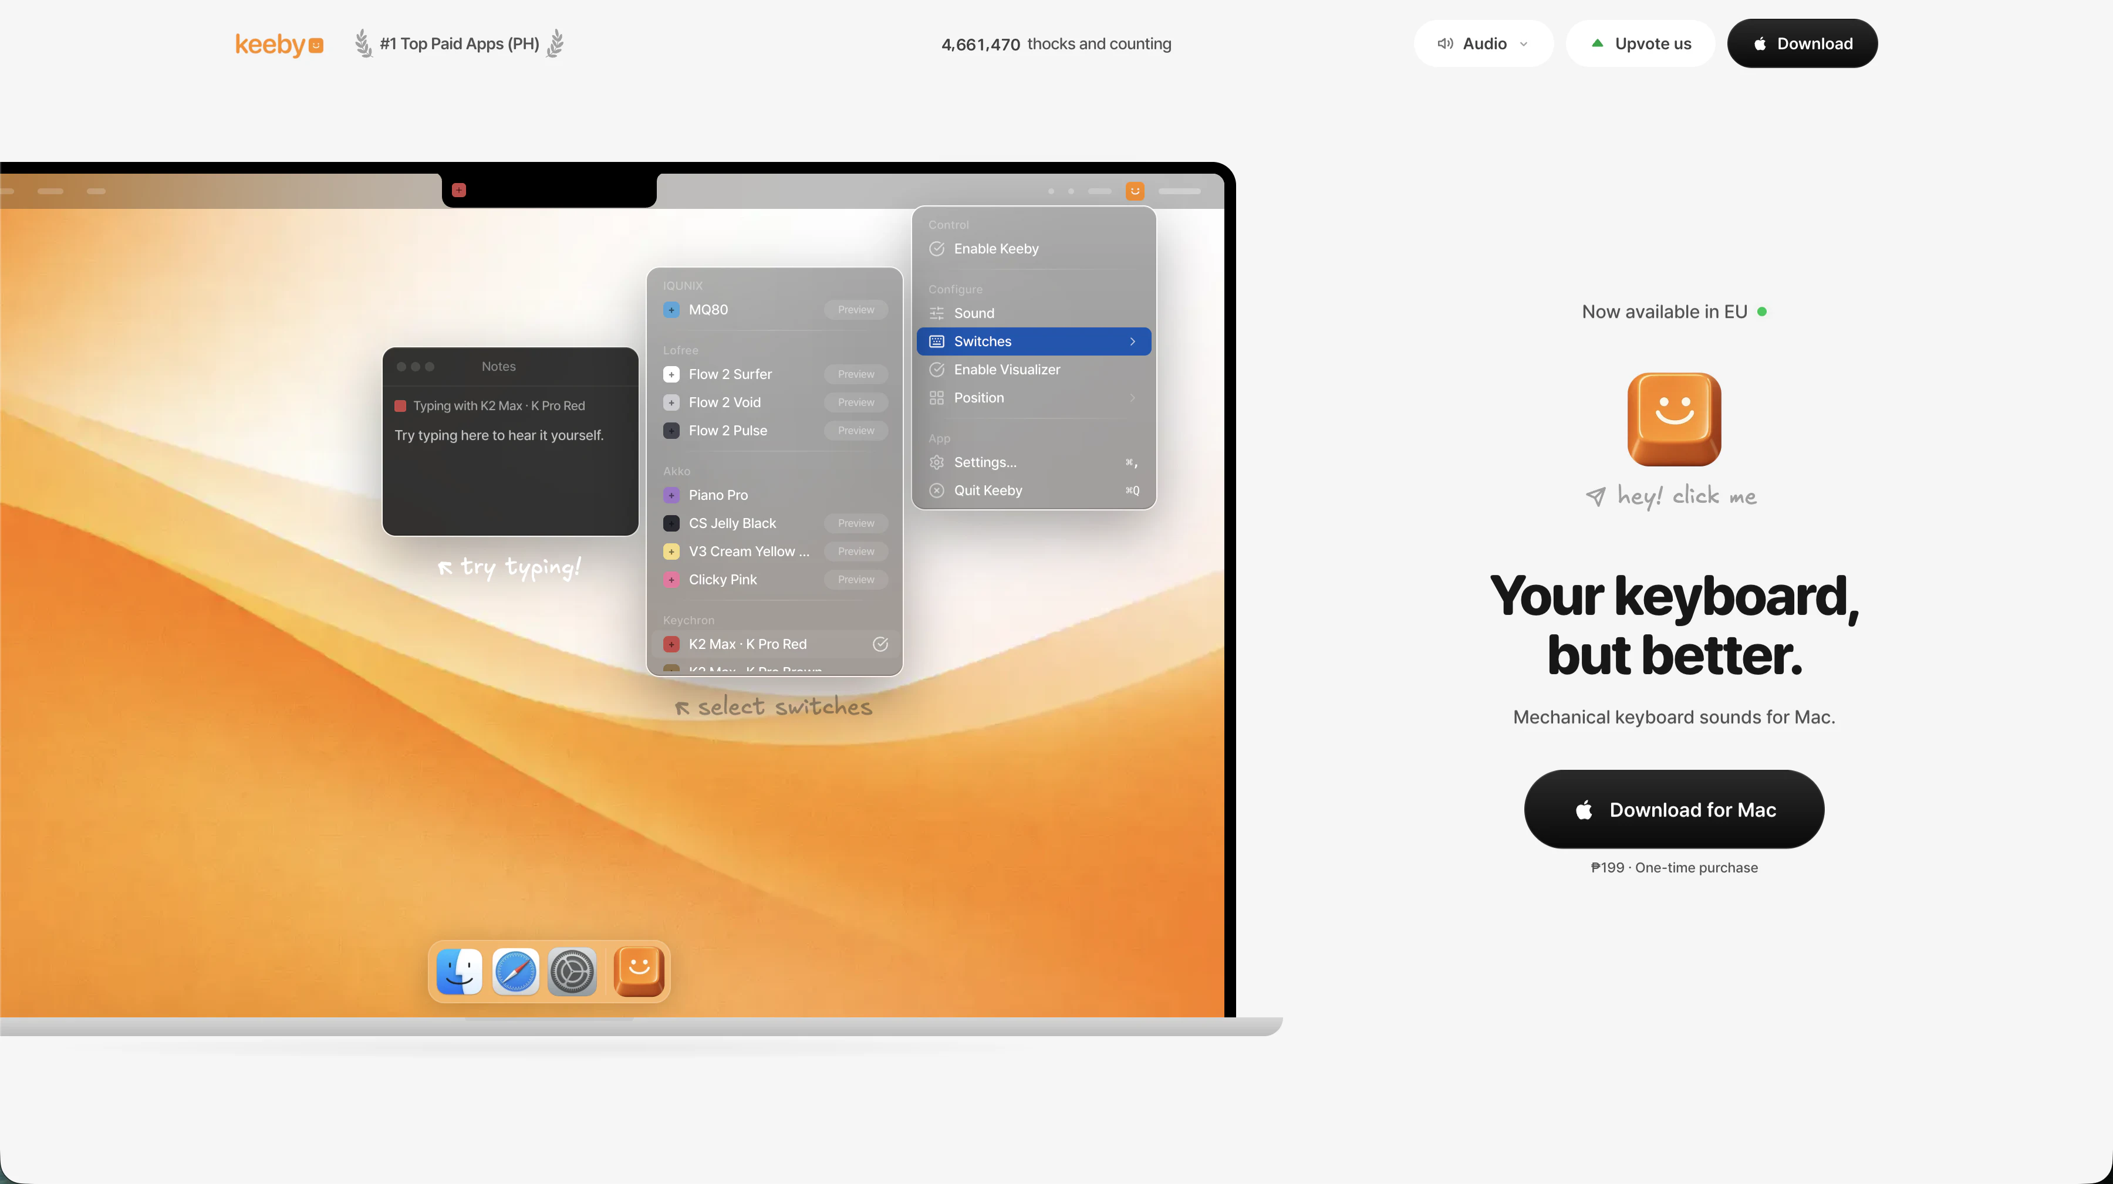2113x1184 pixels.
Task: Click the Flow 2 Void switch icon
Action: click(671, 402)
